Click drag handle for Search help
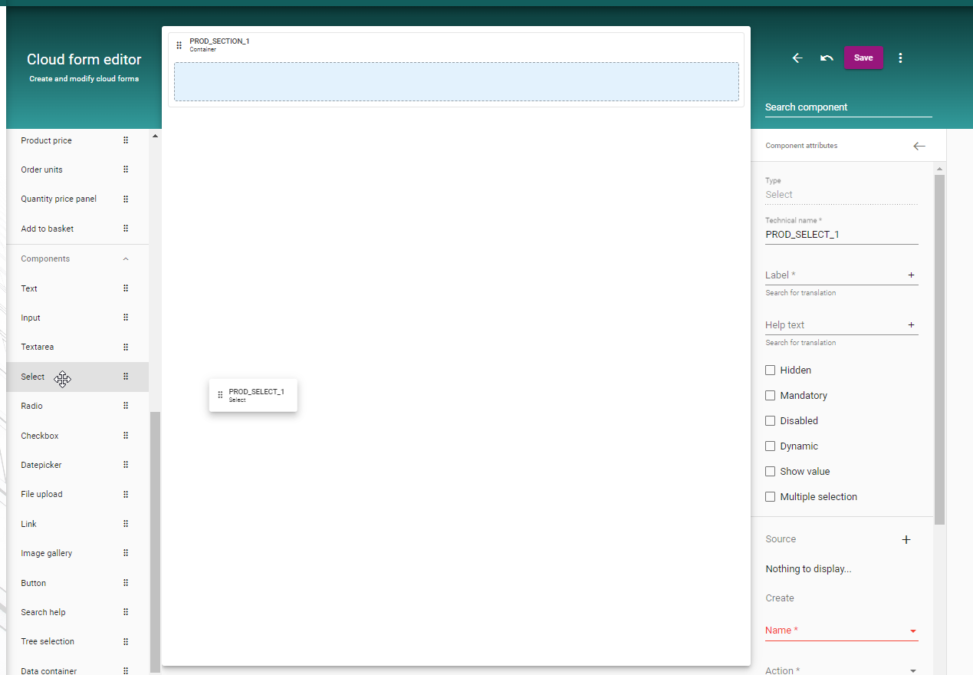973x675 pixels. tap(126, 612)
